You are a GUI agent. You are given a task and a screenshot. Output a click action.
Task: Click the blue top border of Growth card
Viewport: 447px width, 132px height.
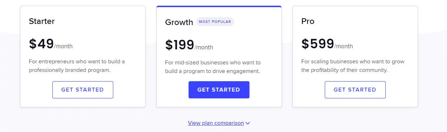pyautogui.click(x=219, y=6)
